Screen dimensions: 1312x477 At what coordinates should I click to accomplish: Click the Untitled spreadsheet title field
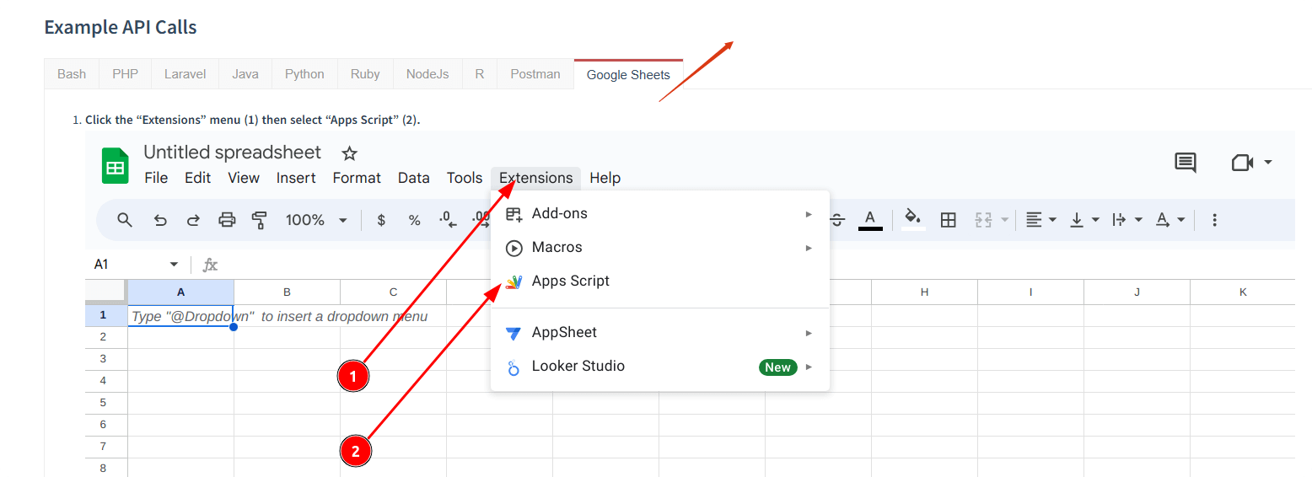pos(233,153)
